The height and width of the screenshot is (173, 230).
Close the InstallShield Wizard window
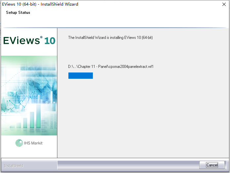click(224, 4)
